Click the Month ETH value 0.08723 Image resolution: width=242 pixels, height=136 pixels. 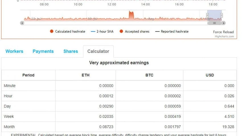click(x=106, y=127)
